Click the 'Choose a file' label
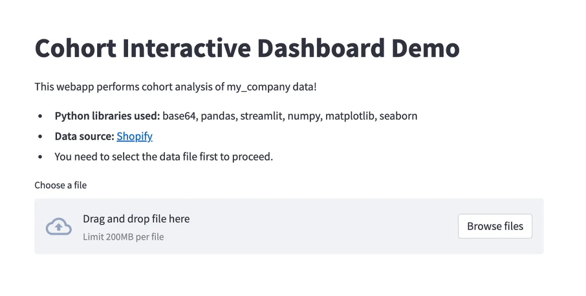 click(61, 185)
